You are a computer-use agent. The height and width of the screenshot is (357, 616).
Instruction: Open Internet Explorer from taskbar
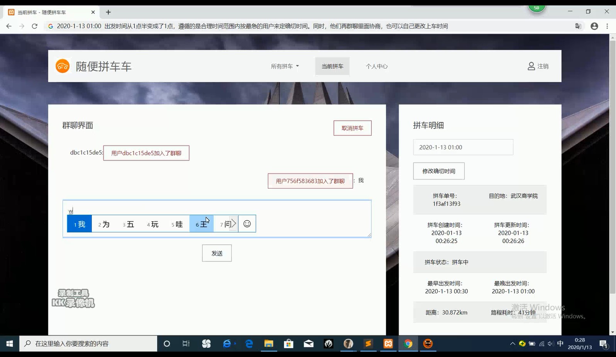click(227, 344)
